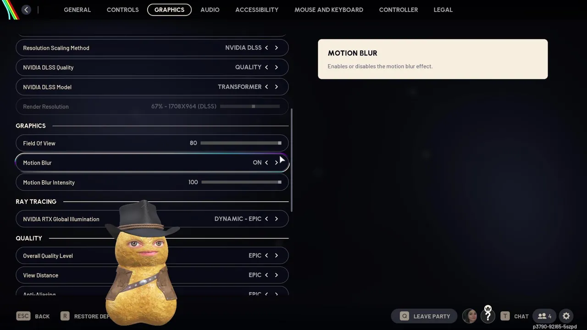Open the settings gear icon at bottom right
Image resolution: width=587 pixels, height=330 pixels.
point(566,316)
